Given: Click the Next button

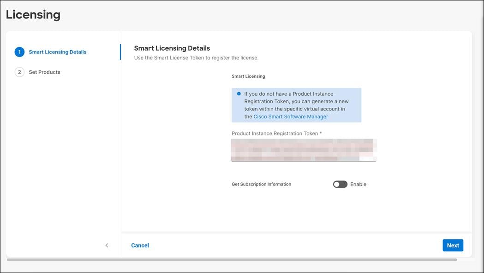Looking at the screenshot, I should (453, 245).
